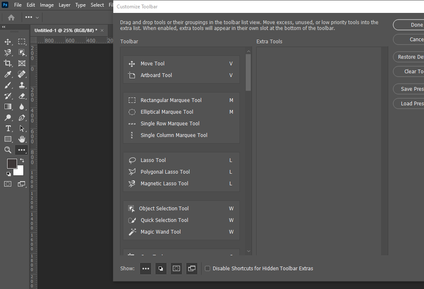This screenshot has width=424, height=289.
Task: Click the Save Preset button
Action: tap(409, 89)
